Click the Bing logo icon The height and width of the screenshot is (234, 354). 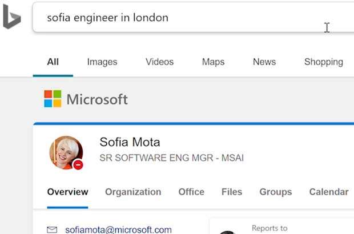11,17
